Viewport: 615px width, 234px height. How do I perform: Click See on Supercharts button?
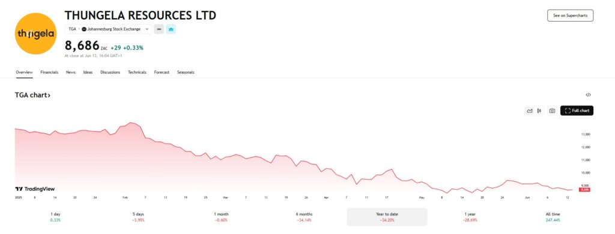pos(571,16)
